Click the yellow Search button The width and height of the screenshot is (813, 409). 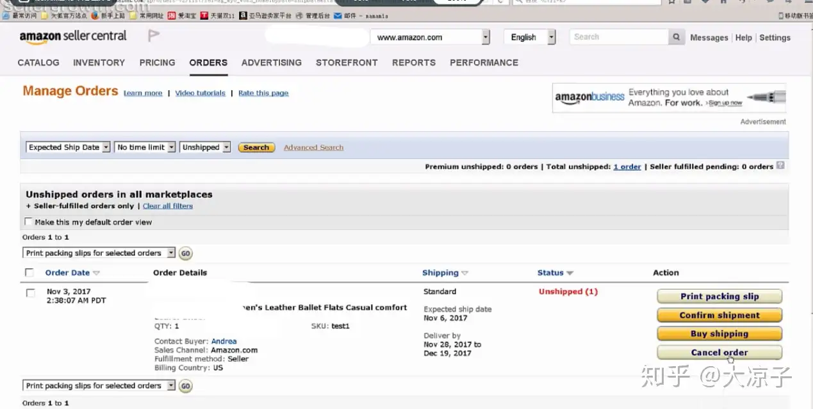256,147
